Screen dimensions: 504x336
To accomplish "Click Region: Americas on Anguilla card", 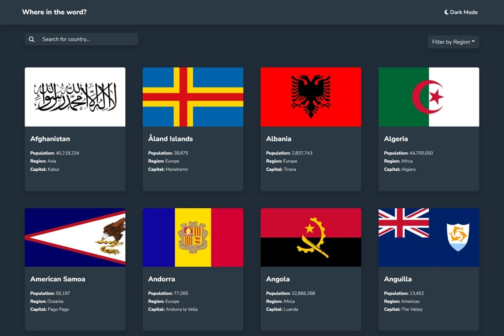I will [402, 302].
